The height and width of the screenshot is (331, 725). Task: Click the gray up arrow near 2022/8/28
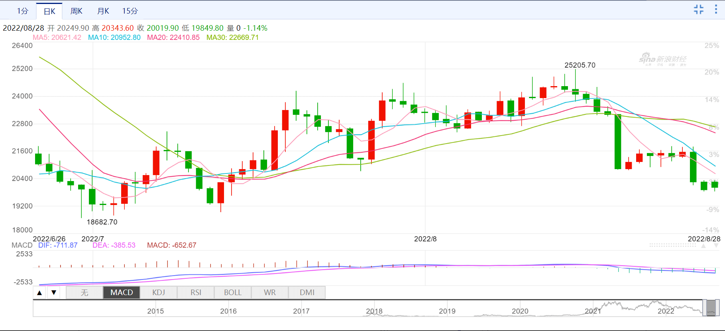(703, 246)
